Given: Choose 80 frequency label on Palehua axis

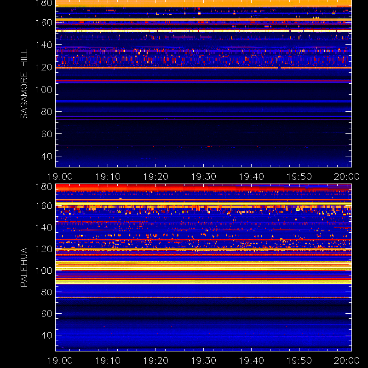Looking at the screenshot, I should (x=46, y=292).
